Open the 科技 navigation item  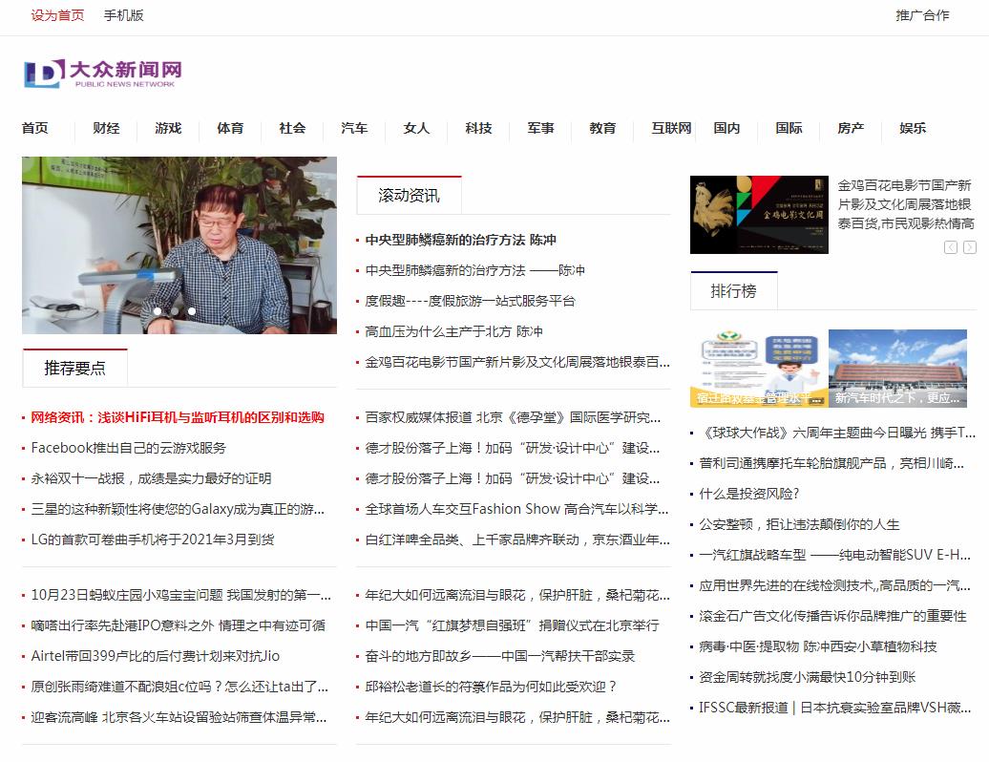[x=478, y=128]
